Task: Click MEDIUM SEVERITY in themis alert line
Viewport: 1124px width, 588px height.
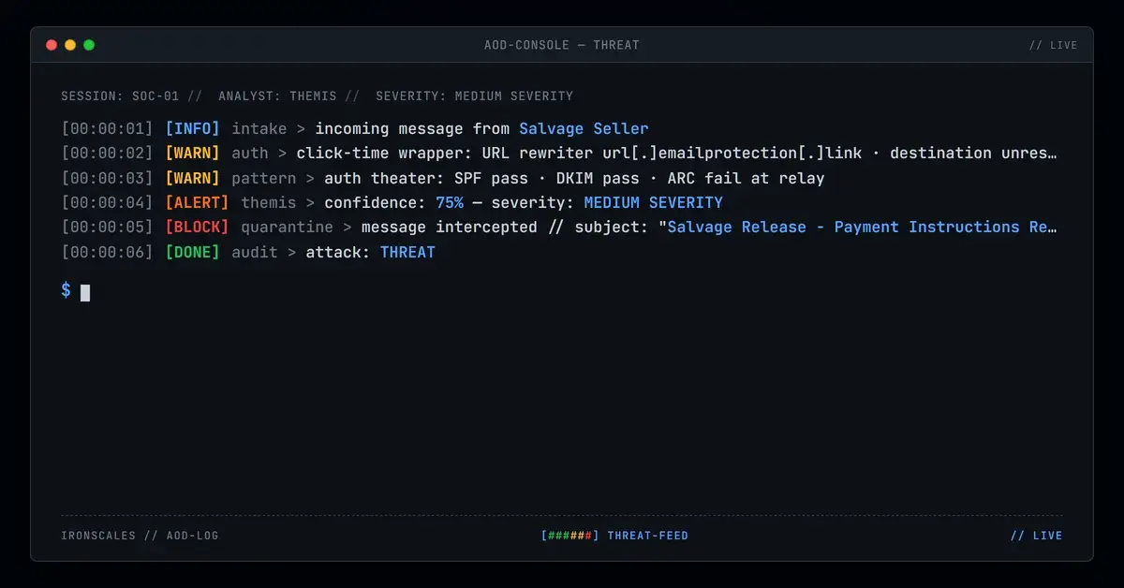Action: click(653, 202)
